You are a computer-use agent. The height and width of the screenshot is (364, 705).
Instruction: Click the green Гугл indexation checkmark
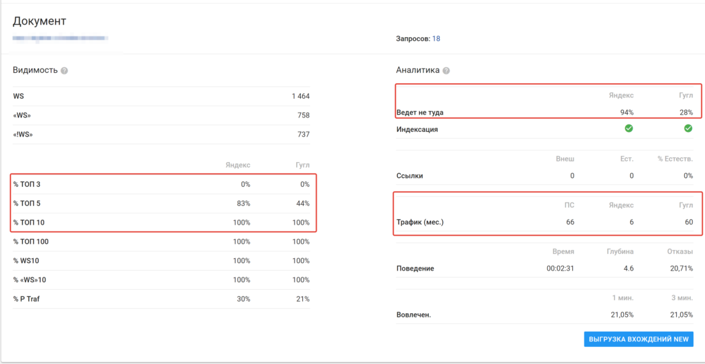pyautogui.click(x=688, y=128)
